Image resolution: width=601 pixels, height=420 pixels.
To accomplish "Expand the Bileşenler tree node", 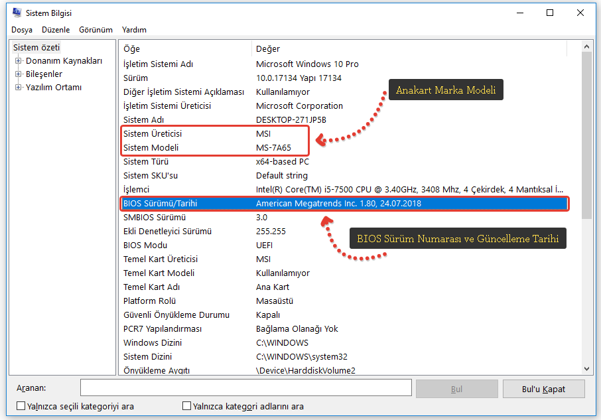I will [x=19, y=74].
